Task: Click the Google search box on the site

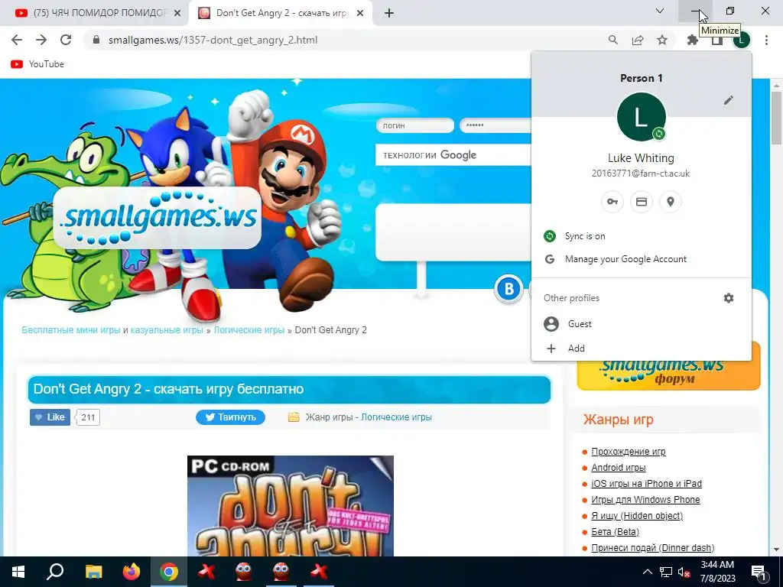Action: [453, 155]
